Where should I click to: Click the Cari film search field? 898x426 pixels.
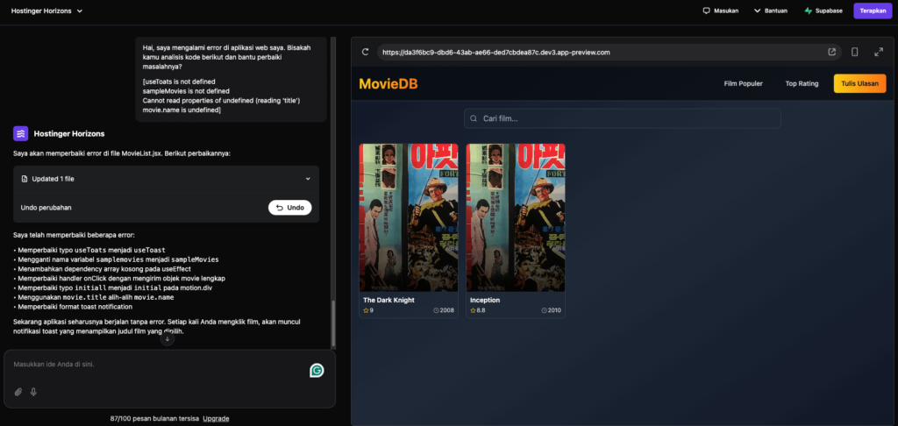(622, 118)
